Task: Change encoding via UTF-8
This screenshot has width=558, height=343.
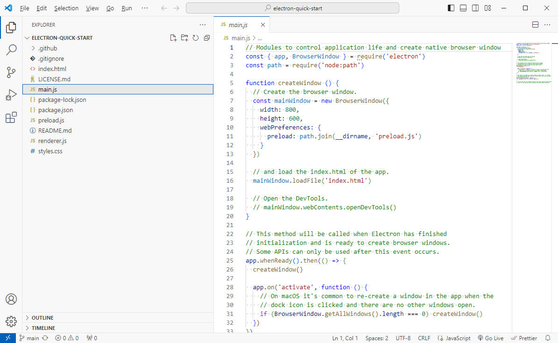Action: (403, 338)
